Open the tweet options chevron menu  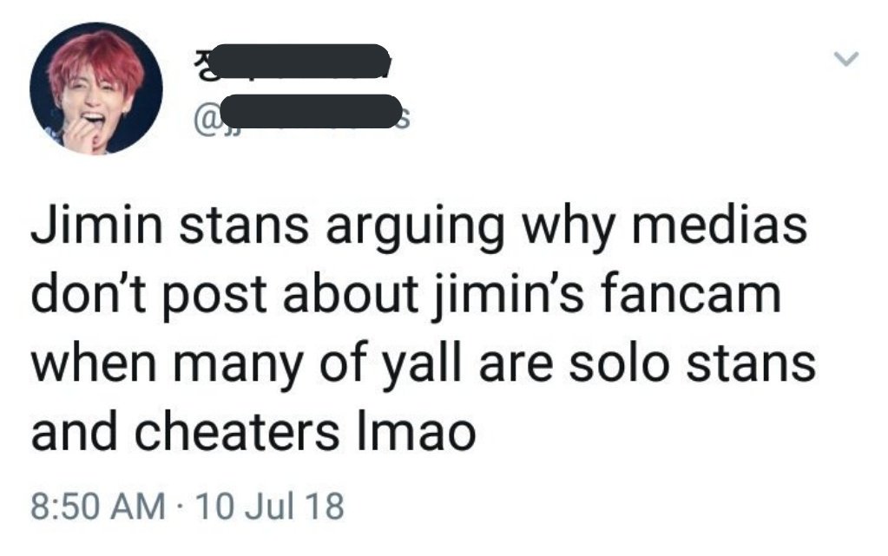click(846, 58)
